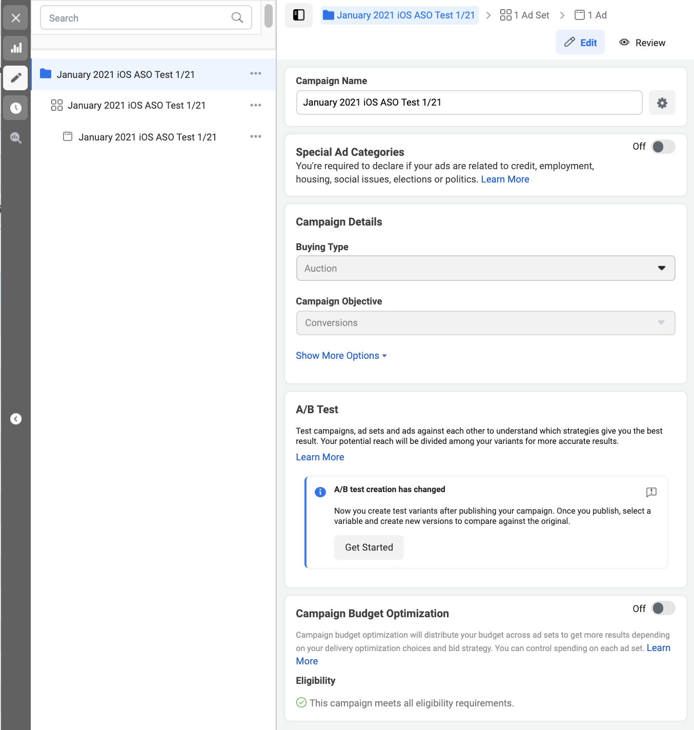Click green eligibility check icon

pyautogui.click(x=301, y=702)
